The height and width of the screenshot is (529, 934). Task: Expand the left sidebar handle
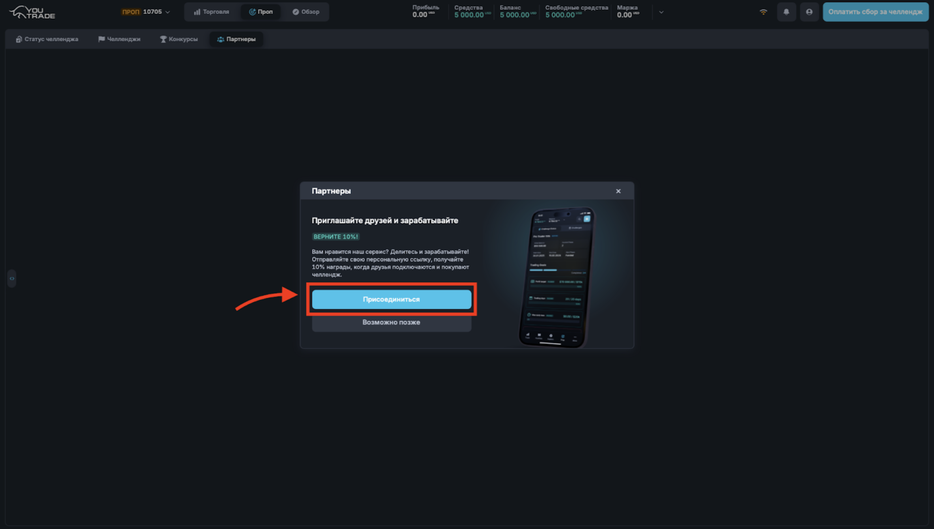point(12,278)
